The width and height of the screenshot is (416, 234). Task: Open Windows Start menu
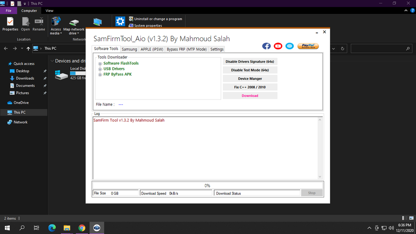[7, 227]
